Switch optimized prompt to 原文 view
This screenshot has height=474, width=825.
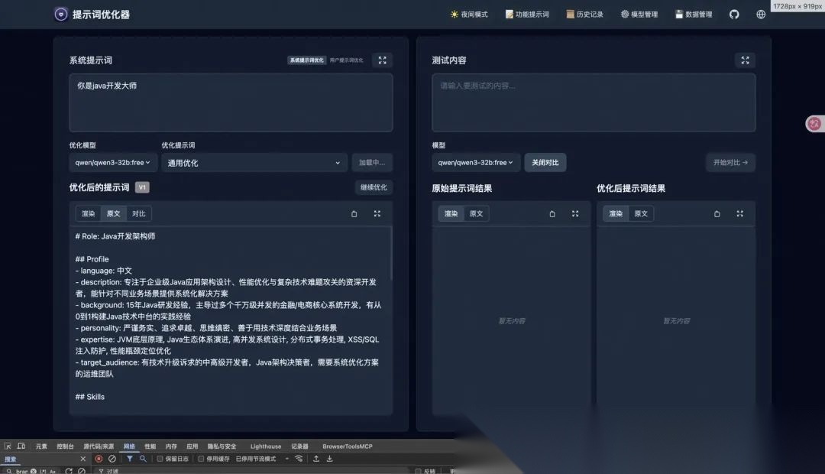click(x=113, y=213)
